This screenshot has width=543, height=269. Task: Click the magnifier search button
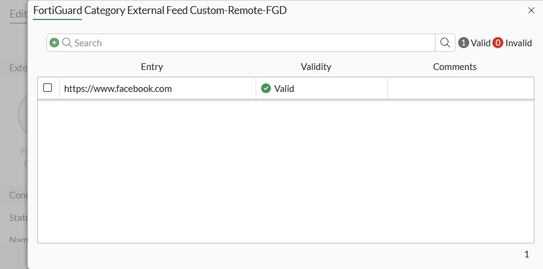tap(445, 43)
